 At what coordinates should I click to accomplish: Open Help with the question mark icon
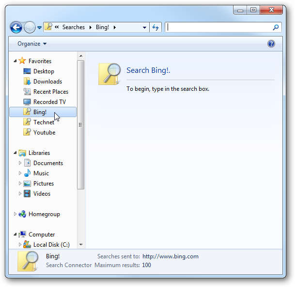tap(271, 44)
